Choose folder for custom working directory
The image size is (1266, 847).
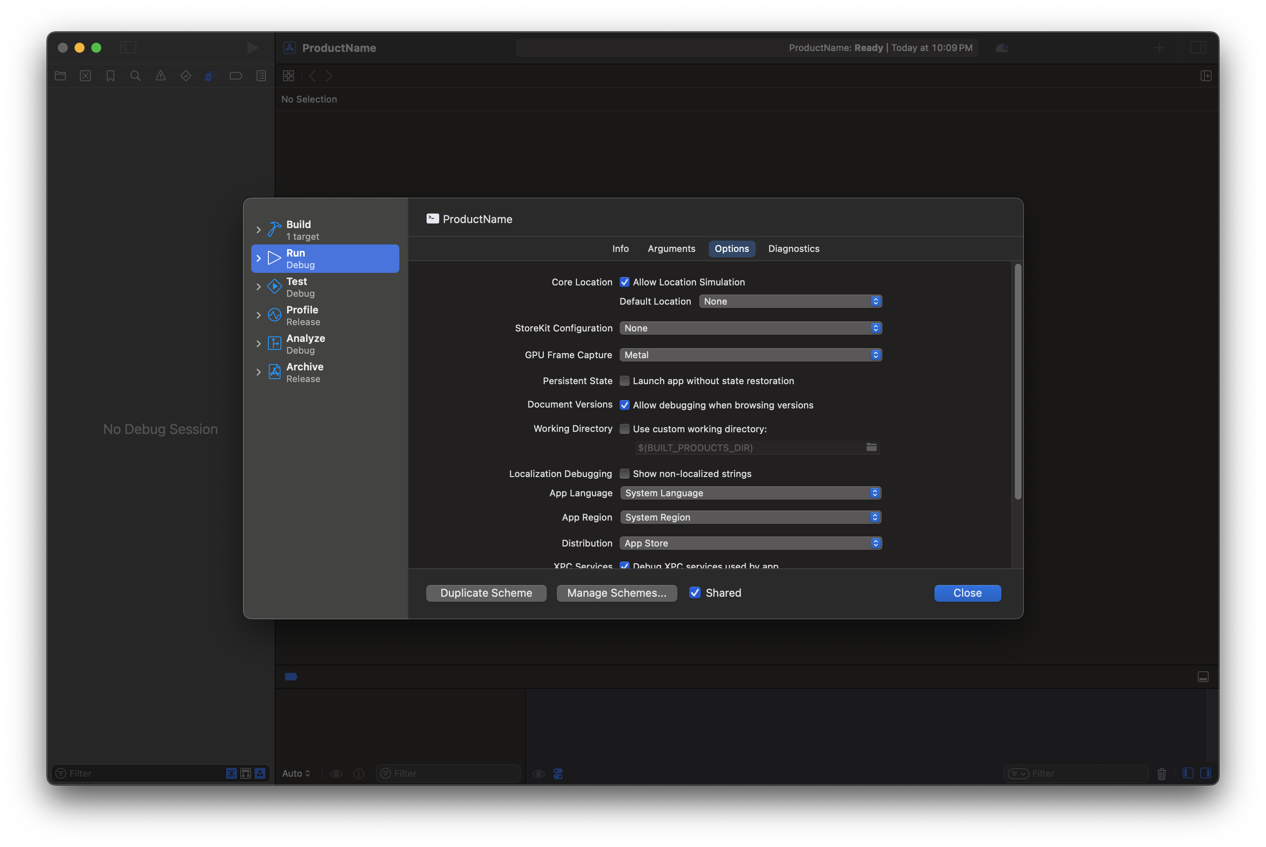[871, 447]
